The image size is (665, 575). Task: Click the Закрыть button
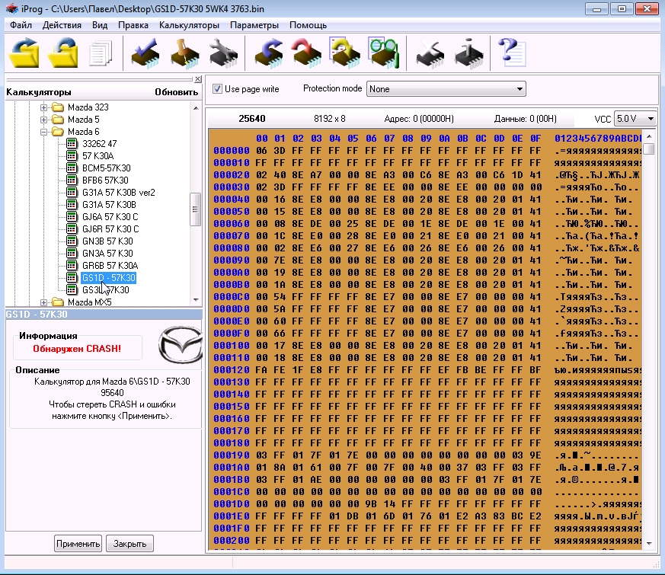pyautogui.click(x=129, y=544)
